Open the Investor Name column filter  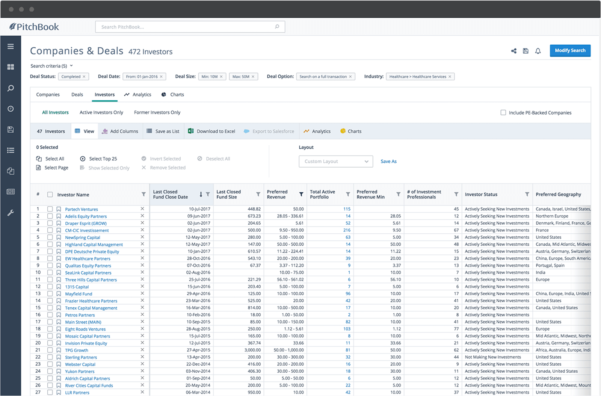click(x=143, y=194)
